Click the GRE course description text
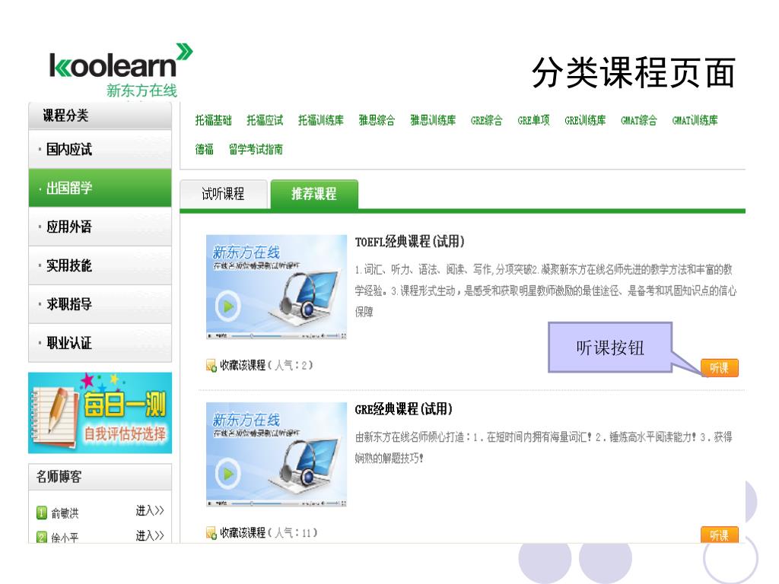779x584 pixels. click(x=543, y=447)
